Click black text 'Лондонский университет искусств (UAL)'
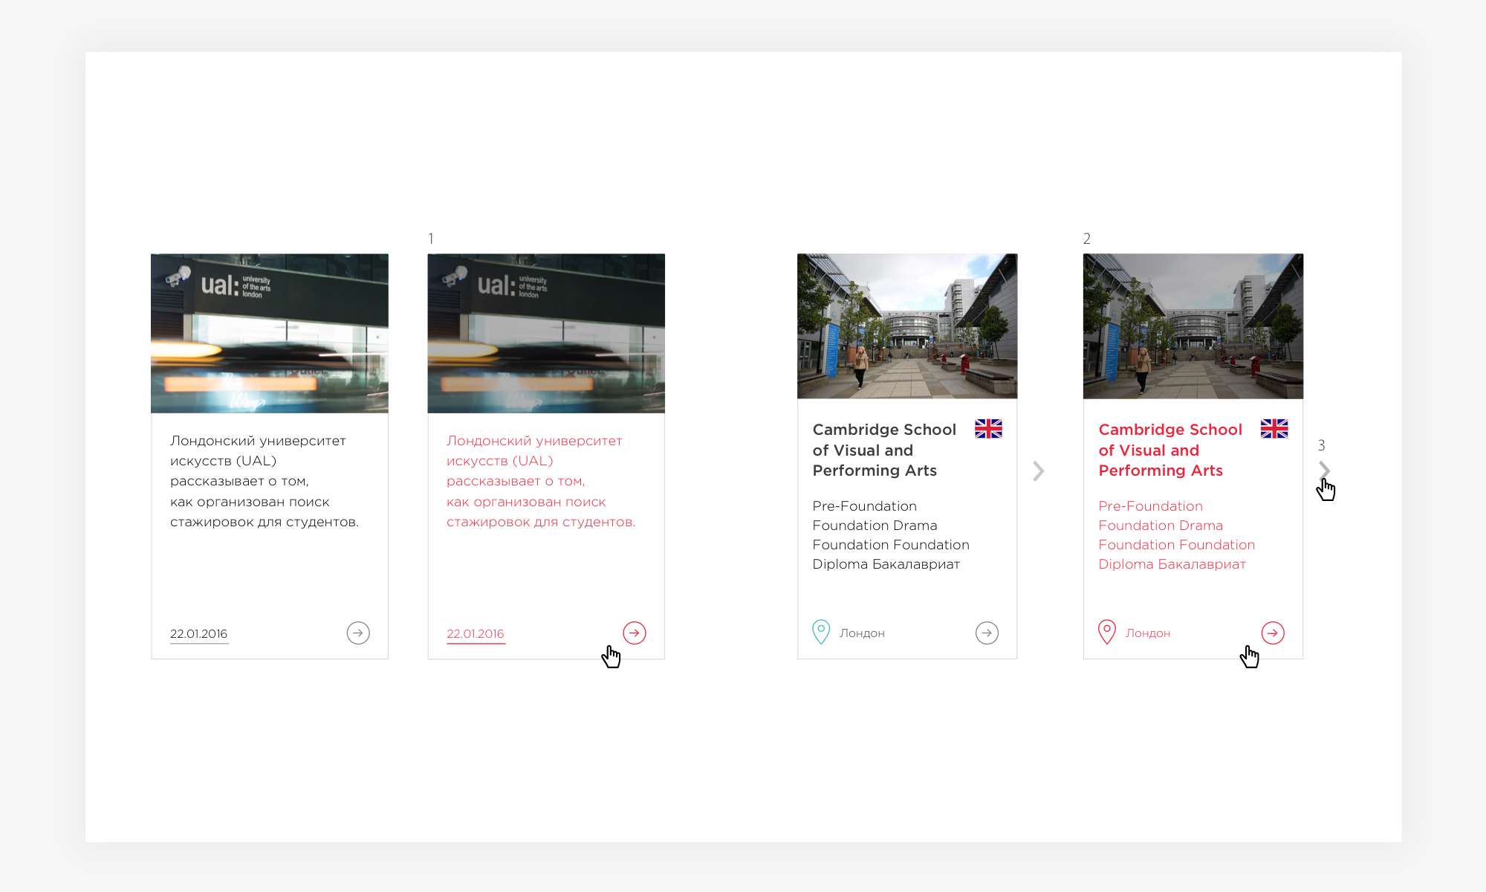This screenshot has width=1486, height=892. (258, 450)
